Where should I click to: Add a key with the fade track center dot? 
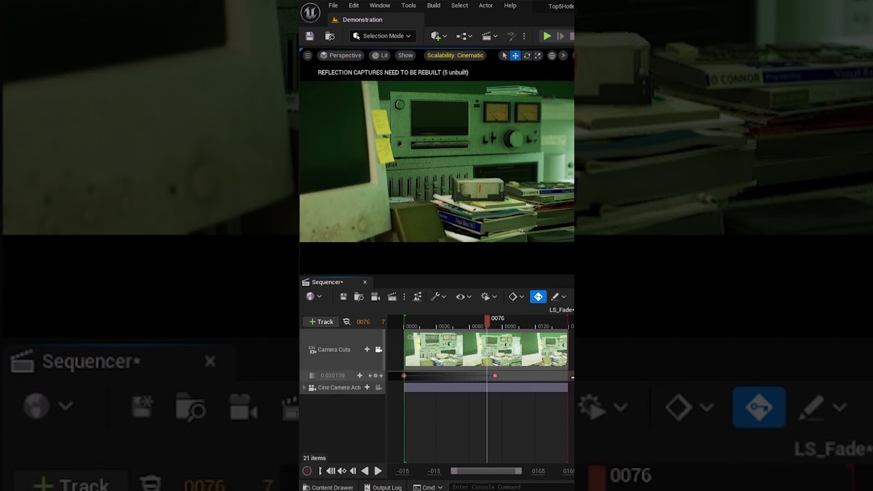pyautogui.click(x=375, y=376)
